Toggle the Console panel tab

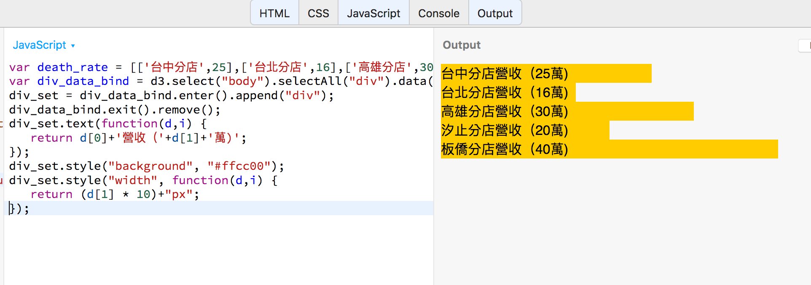(x=439, y=13)
